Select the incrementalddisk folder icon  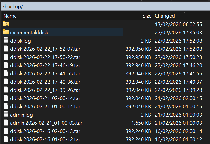click(x=6, y=32)
